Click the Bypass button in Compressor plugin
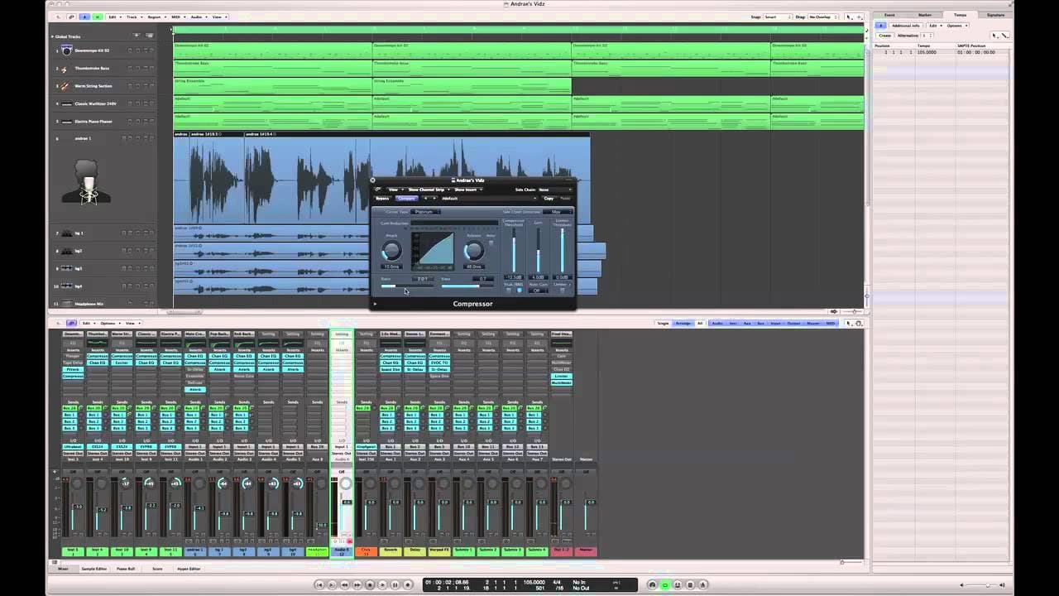The height and width of the screenshot is (596, 1059). pos(382,199)
